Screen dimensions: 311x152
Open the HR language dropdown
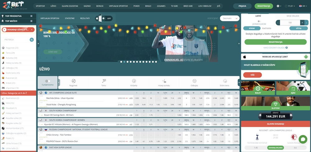[301, 6]
